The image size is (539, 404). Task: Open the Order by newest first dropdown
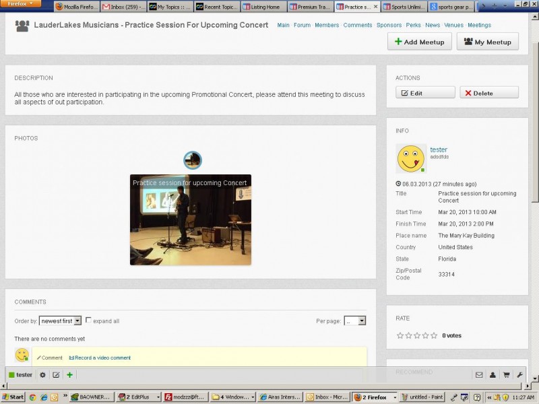(60, 321)
